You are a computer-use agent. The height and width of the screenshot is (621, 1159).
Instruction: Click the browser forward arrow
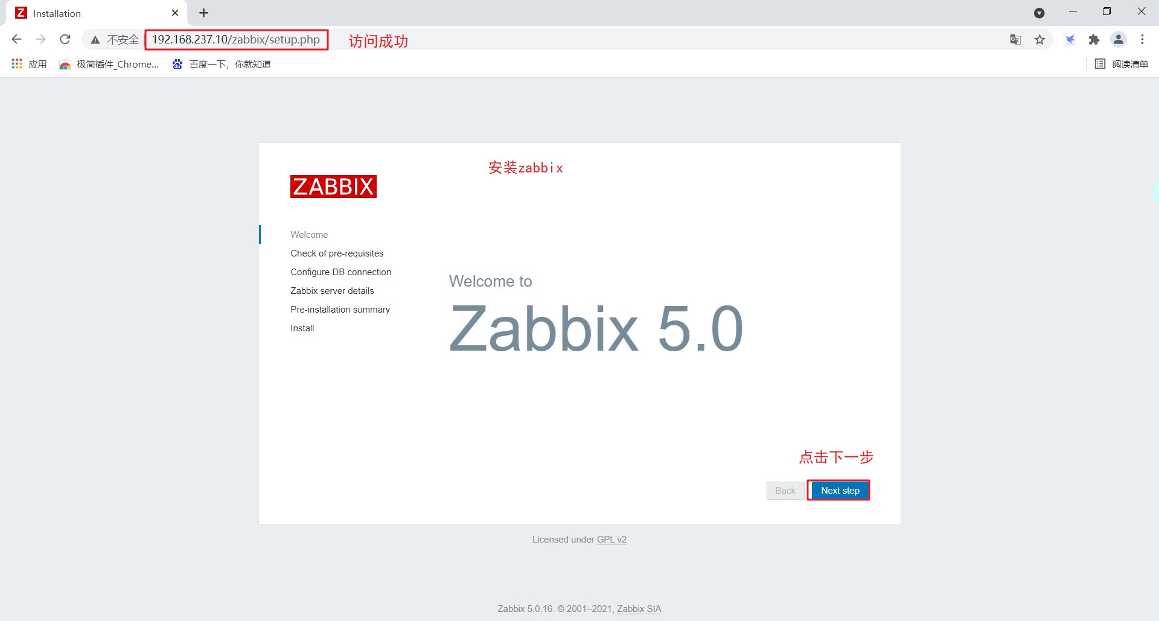41,40
